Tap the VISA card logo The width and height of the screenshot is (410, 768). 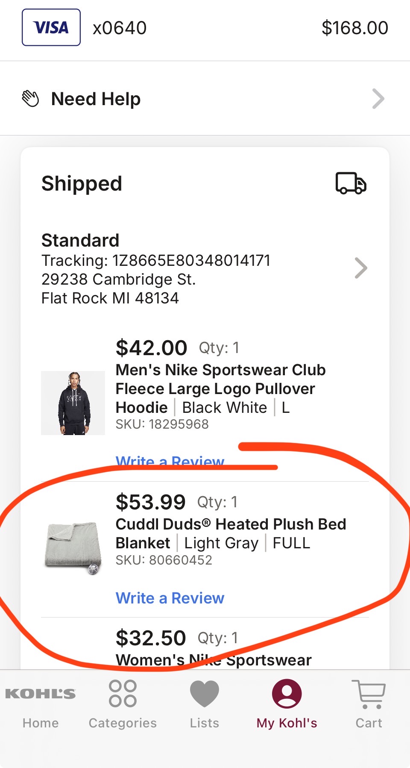(x=51, y=27)
